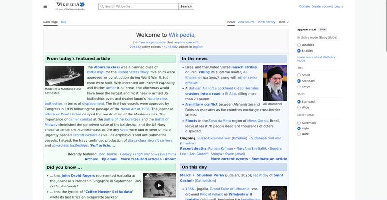Open the Full article link for Montana class

point(103,145)
